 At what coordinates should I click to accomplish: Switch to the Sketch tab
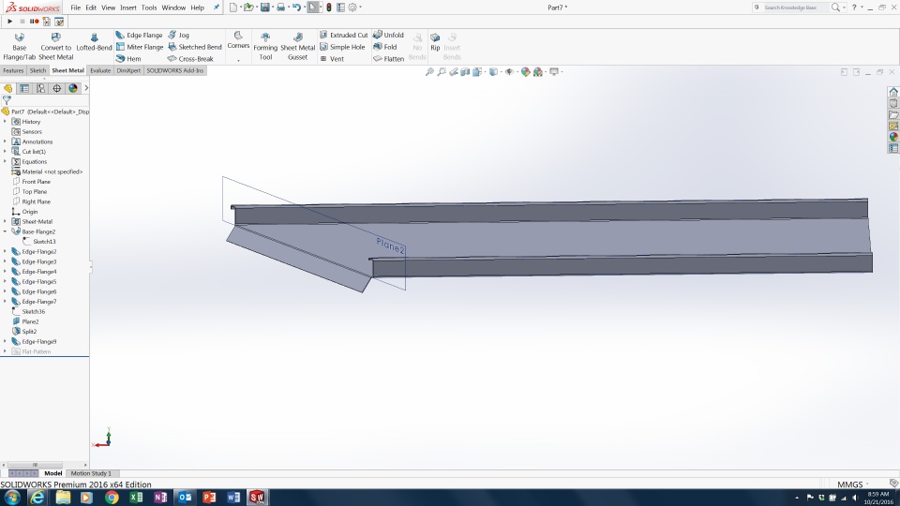[37, 70]
